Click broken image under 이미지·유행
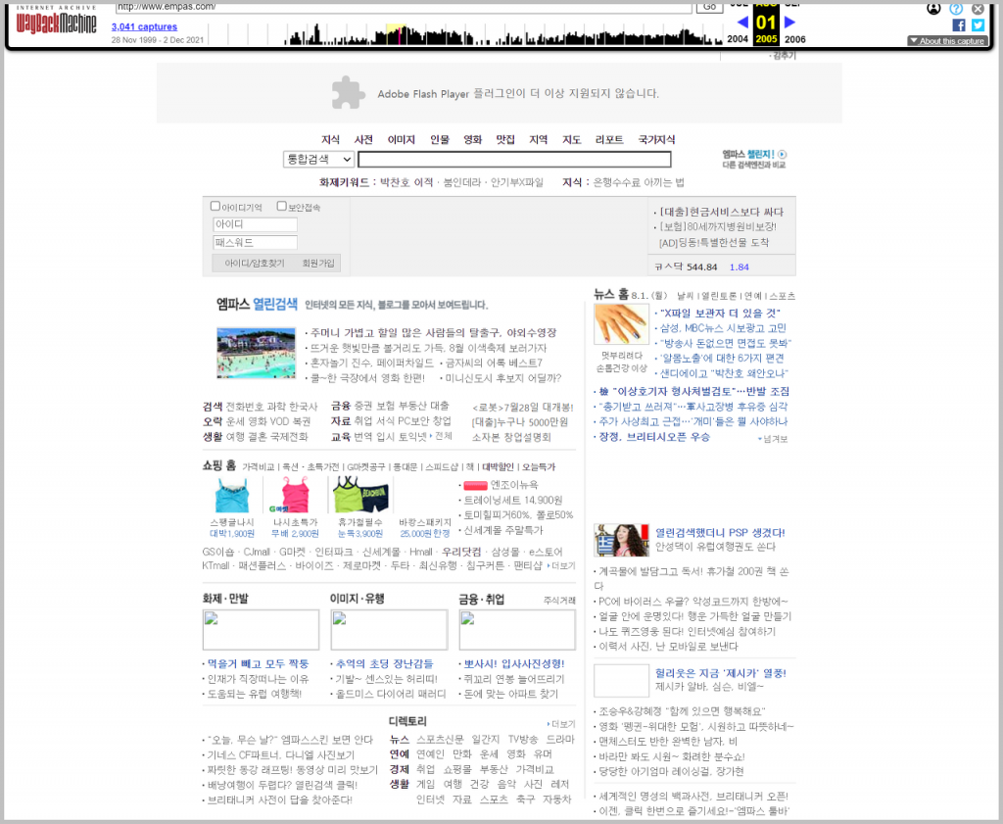 (x=389, y=630)
